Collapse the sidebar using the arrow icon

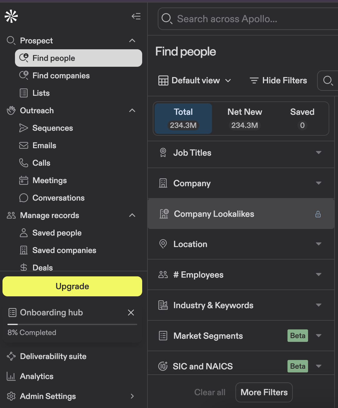click(136, 16)
